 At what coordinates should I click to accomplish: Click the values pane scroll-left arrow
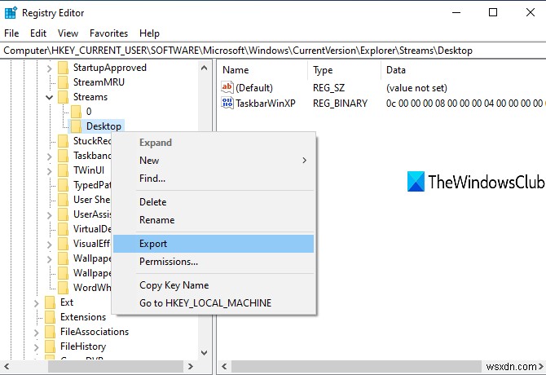click(224, 366)
